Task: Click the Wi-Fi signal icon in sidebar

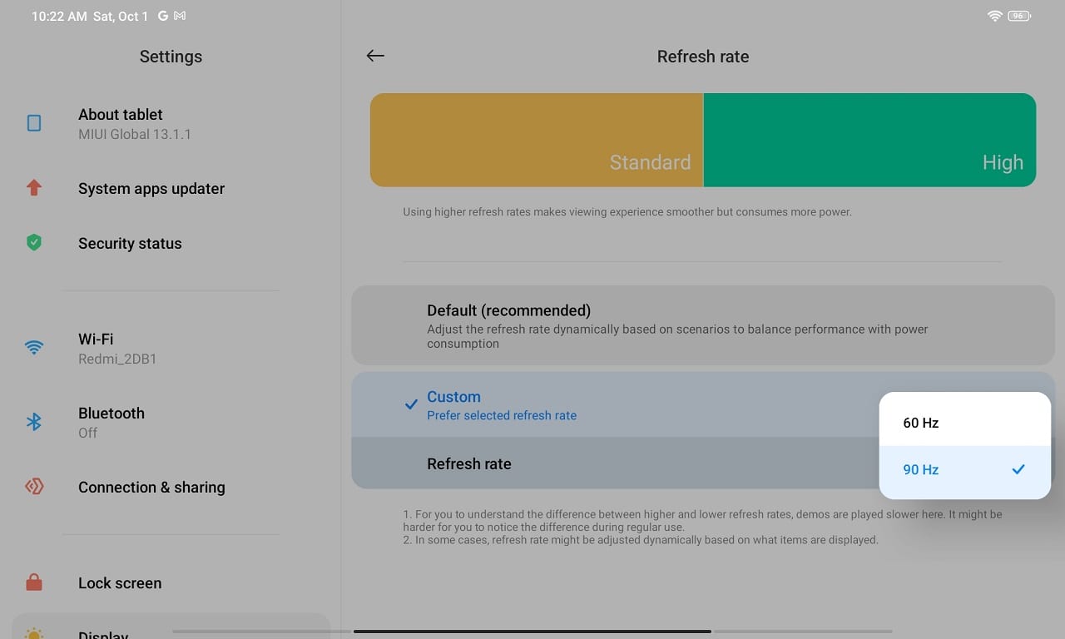Action: click(x=34, y=348)
